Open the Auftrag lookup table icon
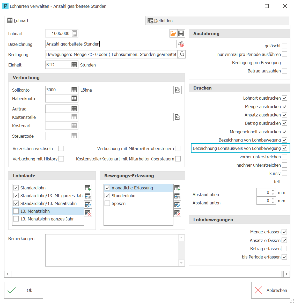 coord(74,109)
